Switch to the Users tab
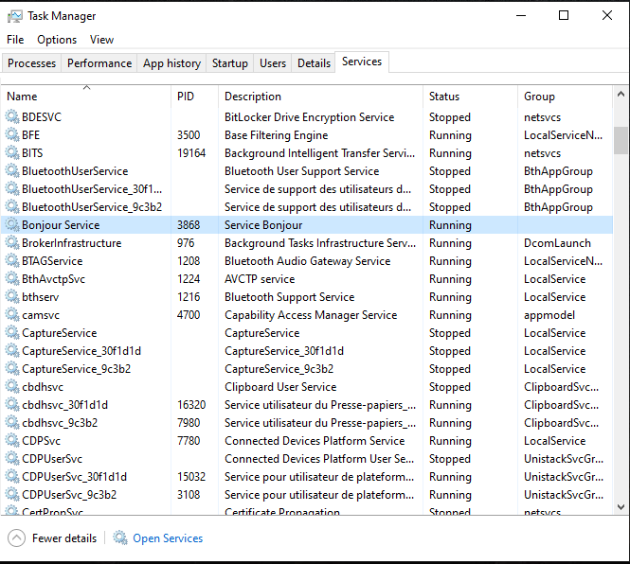Screen dimensions: 630x564 click(x=273, y=63)
